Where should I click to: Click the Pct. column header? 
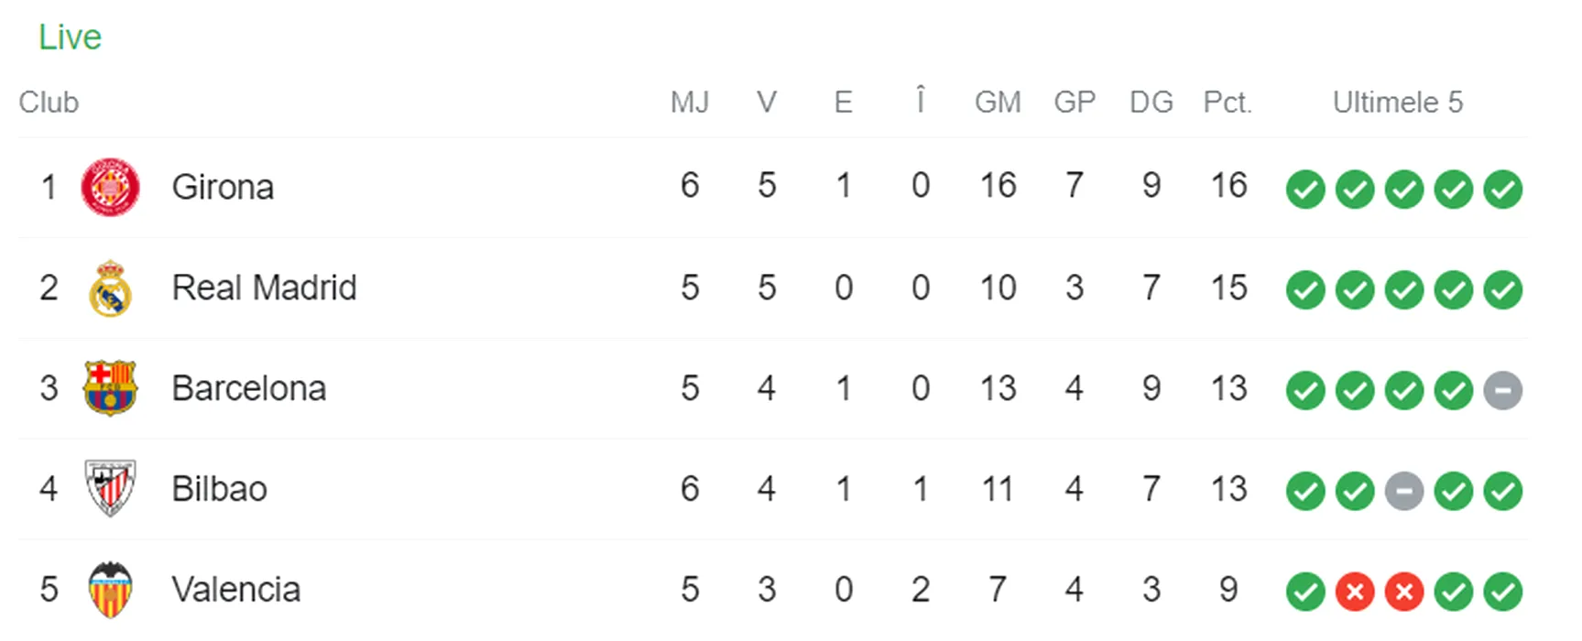(1227, 102)
